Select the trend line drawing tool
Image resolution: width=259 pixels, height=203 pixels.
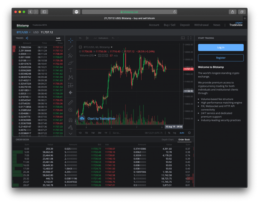(71, 48)
